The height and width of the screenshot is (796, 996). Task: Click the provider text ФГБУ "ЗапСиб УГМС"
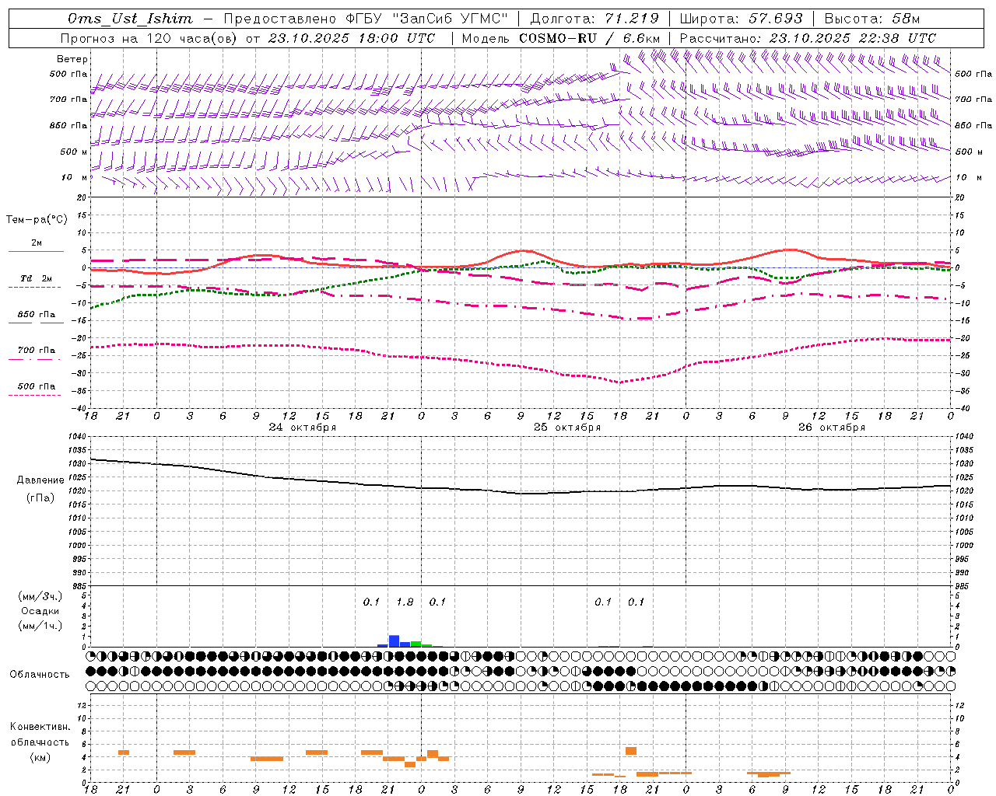pos(426,19)
